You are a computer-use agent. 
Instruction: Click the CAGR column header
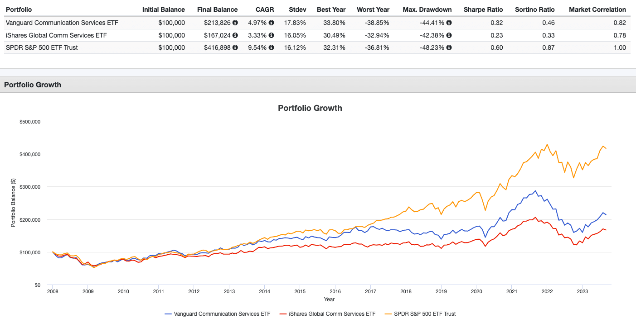click(x=265, y=9)
